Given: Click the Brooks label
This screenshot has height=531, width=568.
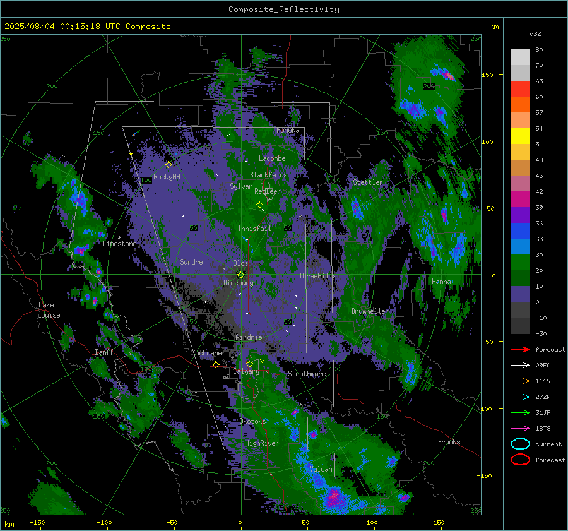Looking at the screenshot, I should (449, 442).
